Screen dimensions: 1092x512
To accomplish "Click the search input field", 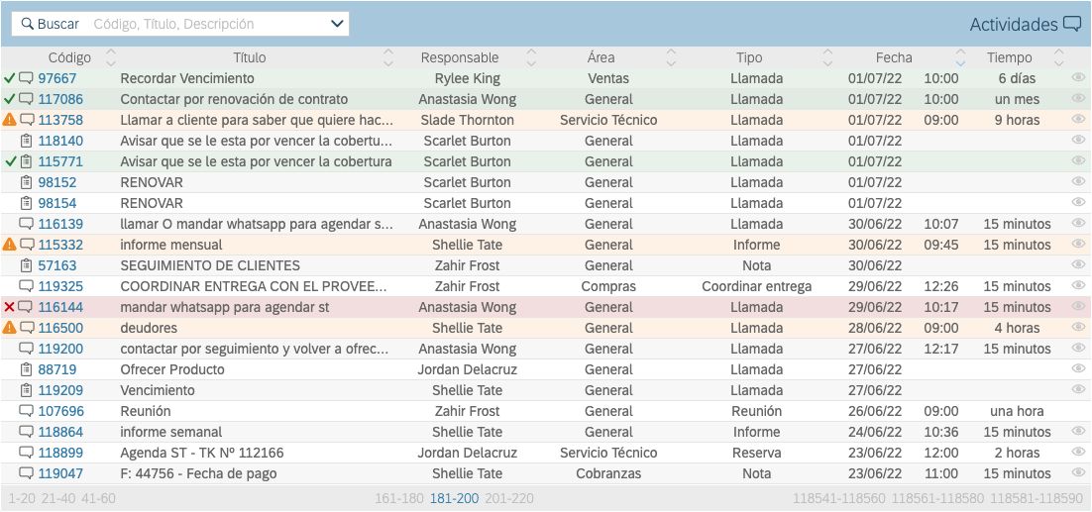I will (208, 24).
